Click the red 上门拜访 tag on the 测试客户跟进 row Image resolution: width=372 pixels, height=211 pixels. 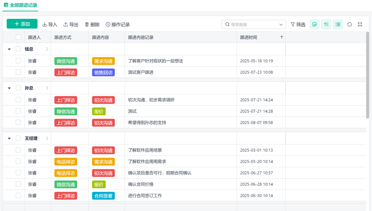[x=66, y=73]
